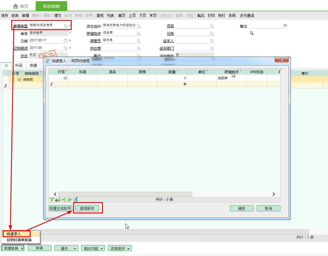Viewport: 328px width, 256px height.
Task: Select 按物料清单转换 from popup menu
Action: coord(19,240)
